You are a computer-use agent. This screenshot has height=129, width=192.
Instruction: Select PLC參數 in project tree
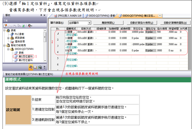pyautogui.click(x=19, y=34)
